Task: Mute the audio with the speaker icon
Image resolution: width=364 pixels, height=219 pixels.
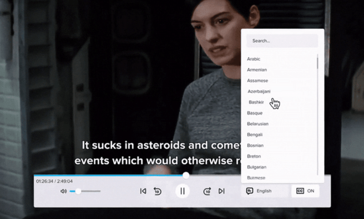Action: point(63,191)
